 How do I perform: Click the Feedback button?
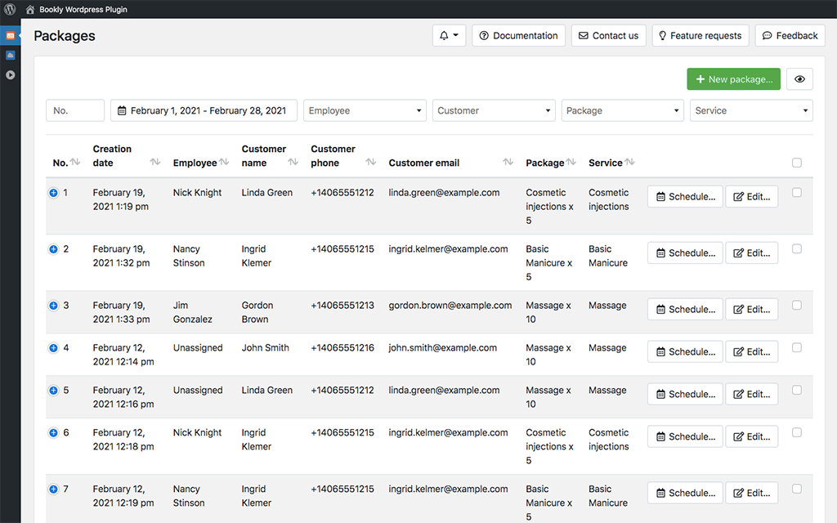coord(790,36)
